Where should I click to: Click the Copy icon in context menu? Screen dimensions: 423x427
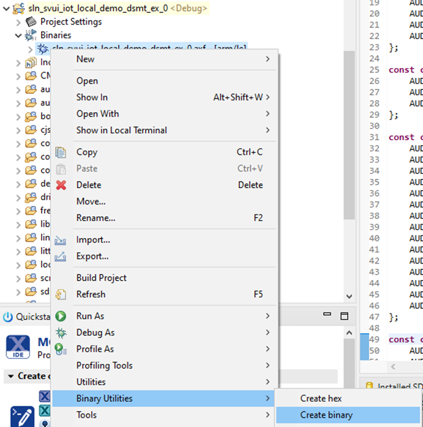click(61, 152)
